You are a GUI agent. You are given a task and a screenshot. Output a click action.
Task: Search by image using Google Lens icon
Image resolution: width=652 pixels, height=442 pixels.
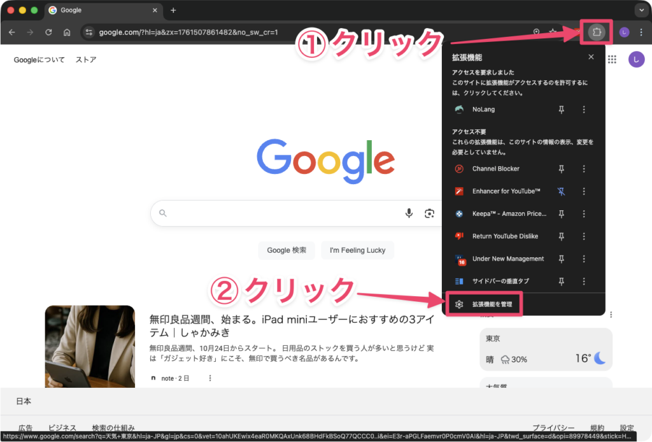pos(430,213)
